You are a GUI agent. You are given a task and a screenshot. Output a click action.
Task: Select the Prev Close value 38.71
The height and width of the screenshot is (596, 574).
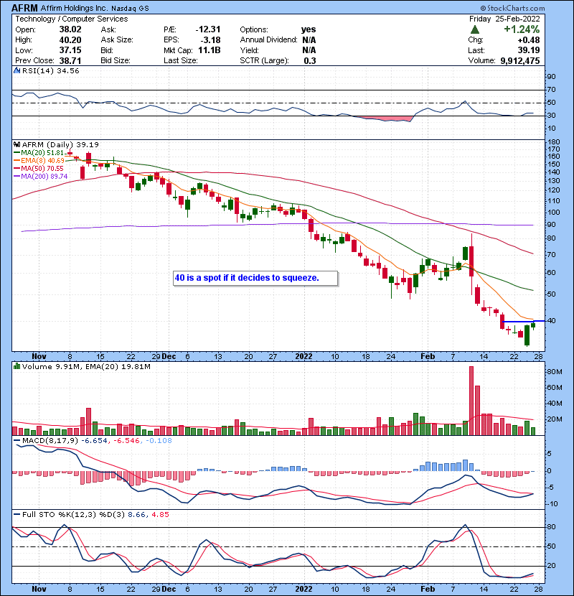tap(70, 60)
